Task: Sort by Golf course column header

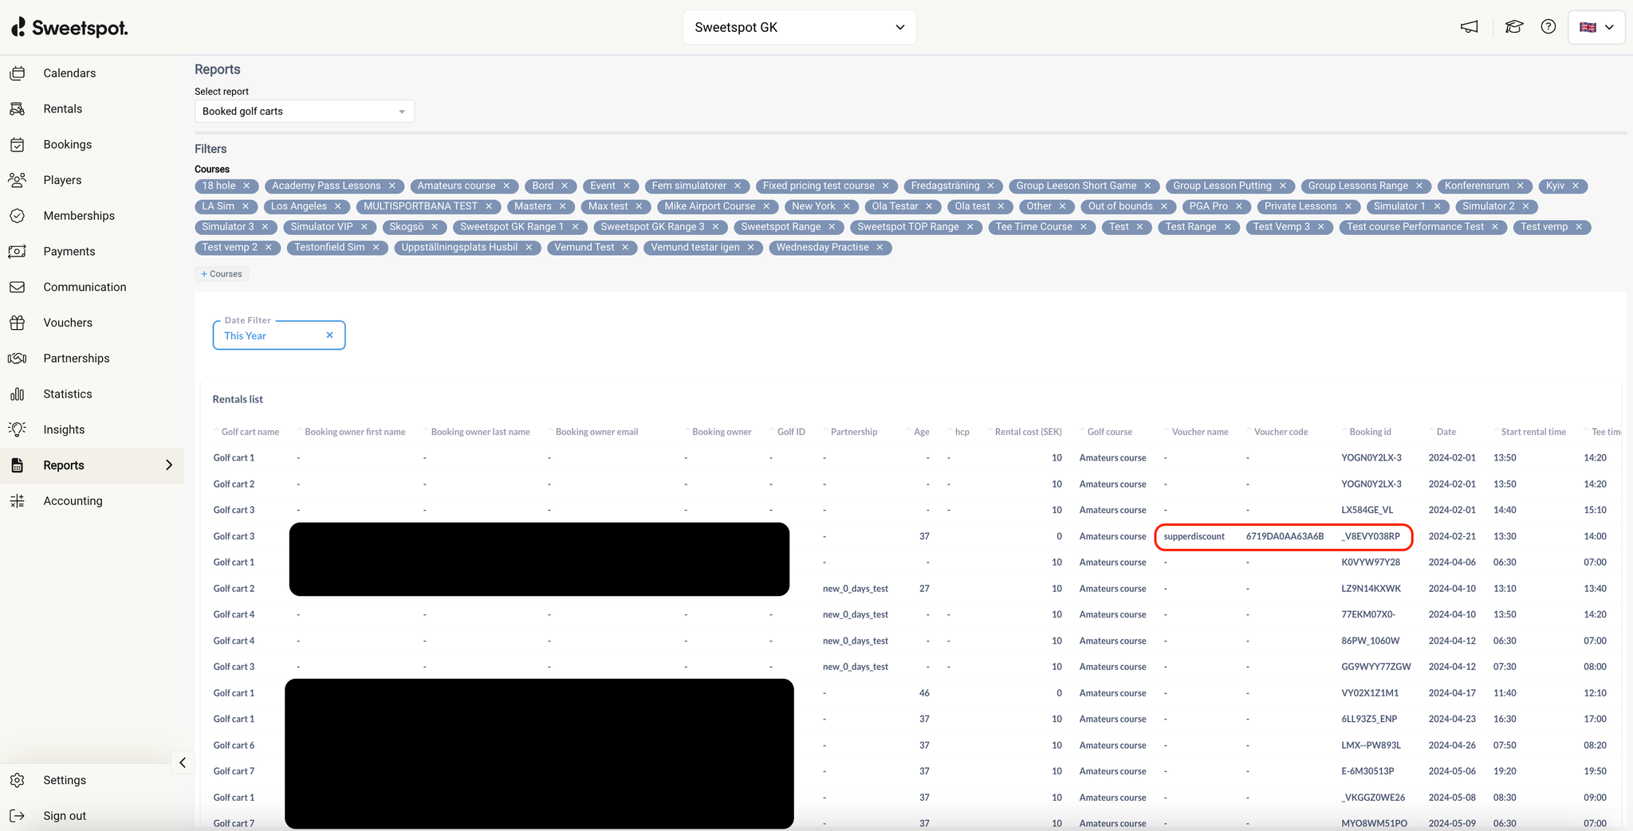Action: pyautogui.click(x=1109, y=432)
